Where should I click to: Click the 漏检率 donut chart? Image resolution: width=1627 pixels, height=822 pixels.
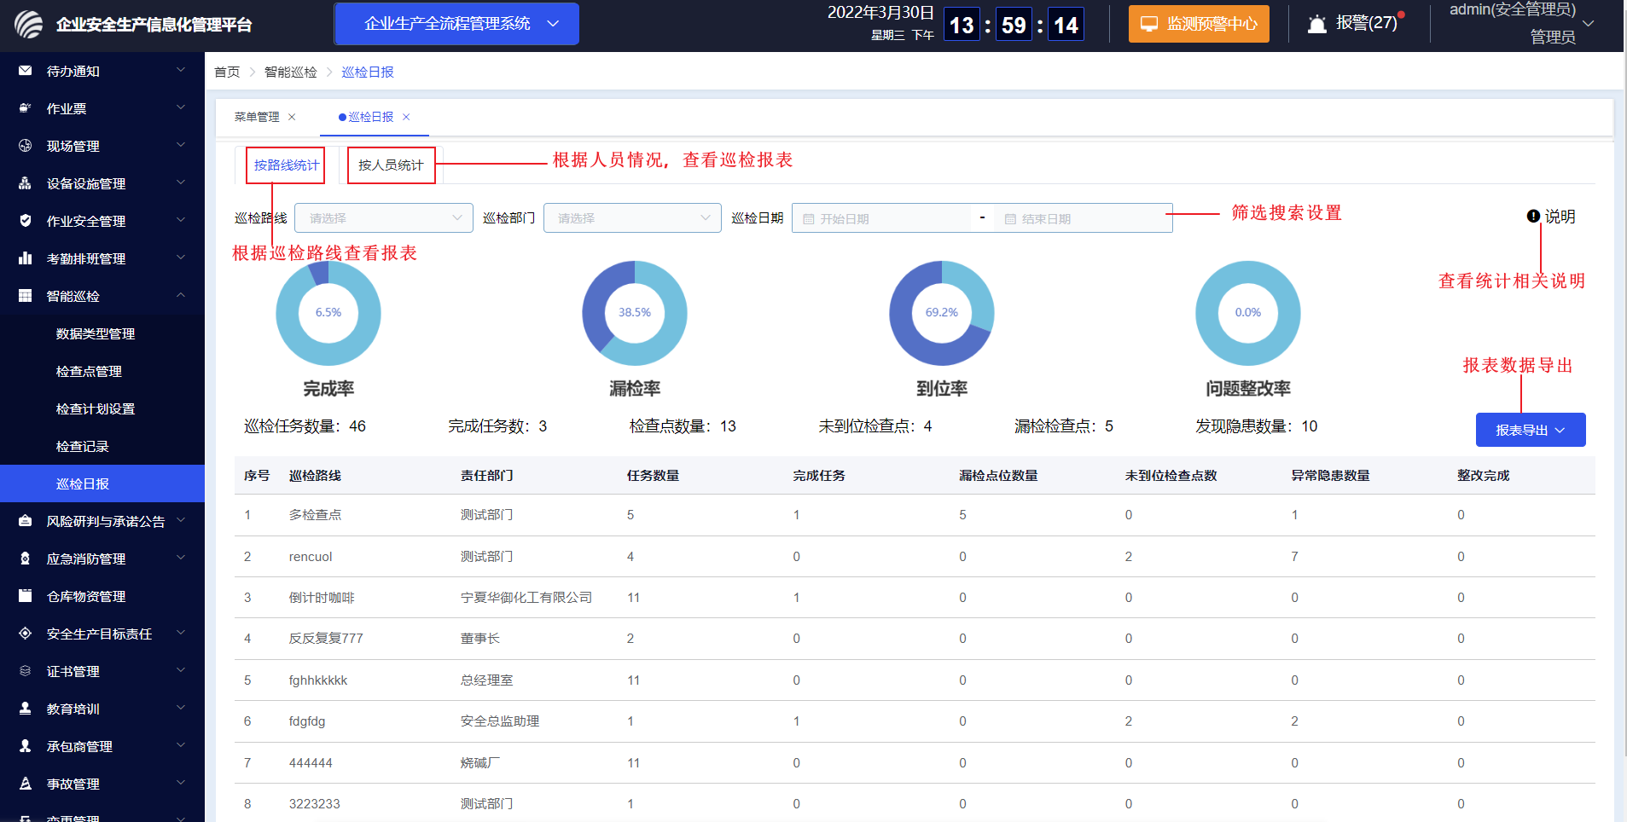635,313
